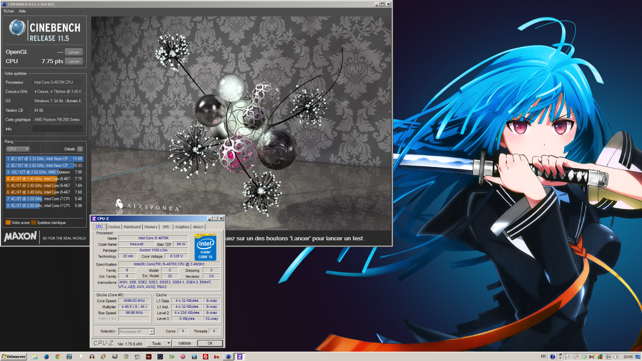
Task: Click the Core Voltage value field
Action: click(176, 256)
